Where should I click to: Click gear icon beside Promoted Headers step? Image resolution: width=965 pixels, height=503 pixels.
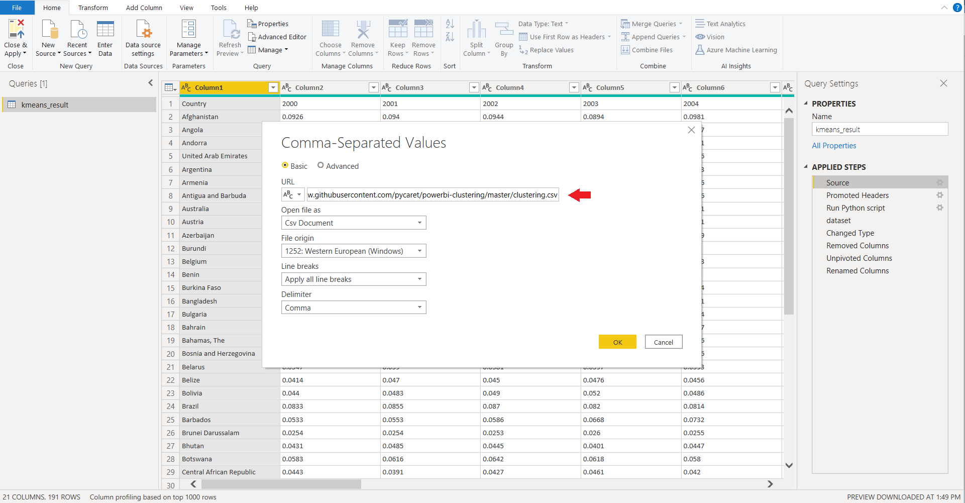point(939,195)
